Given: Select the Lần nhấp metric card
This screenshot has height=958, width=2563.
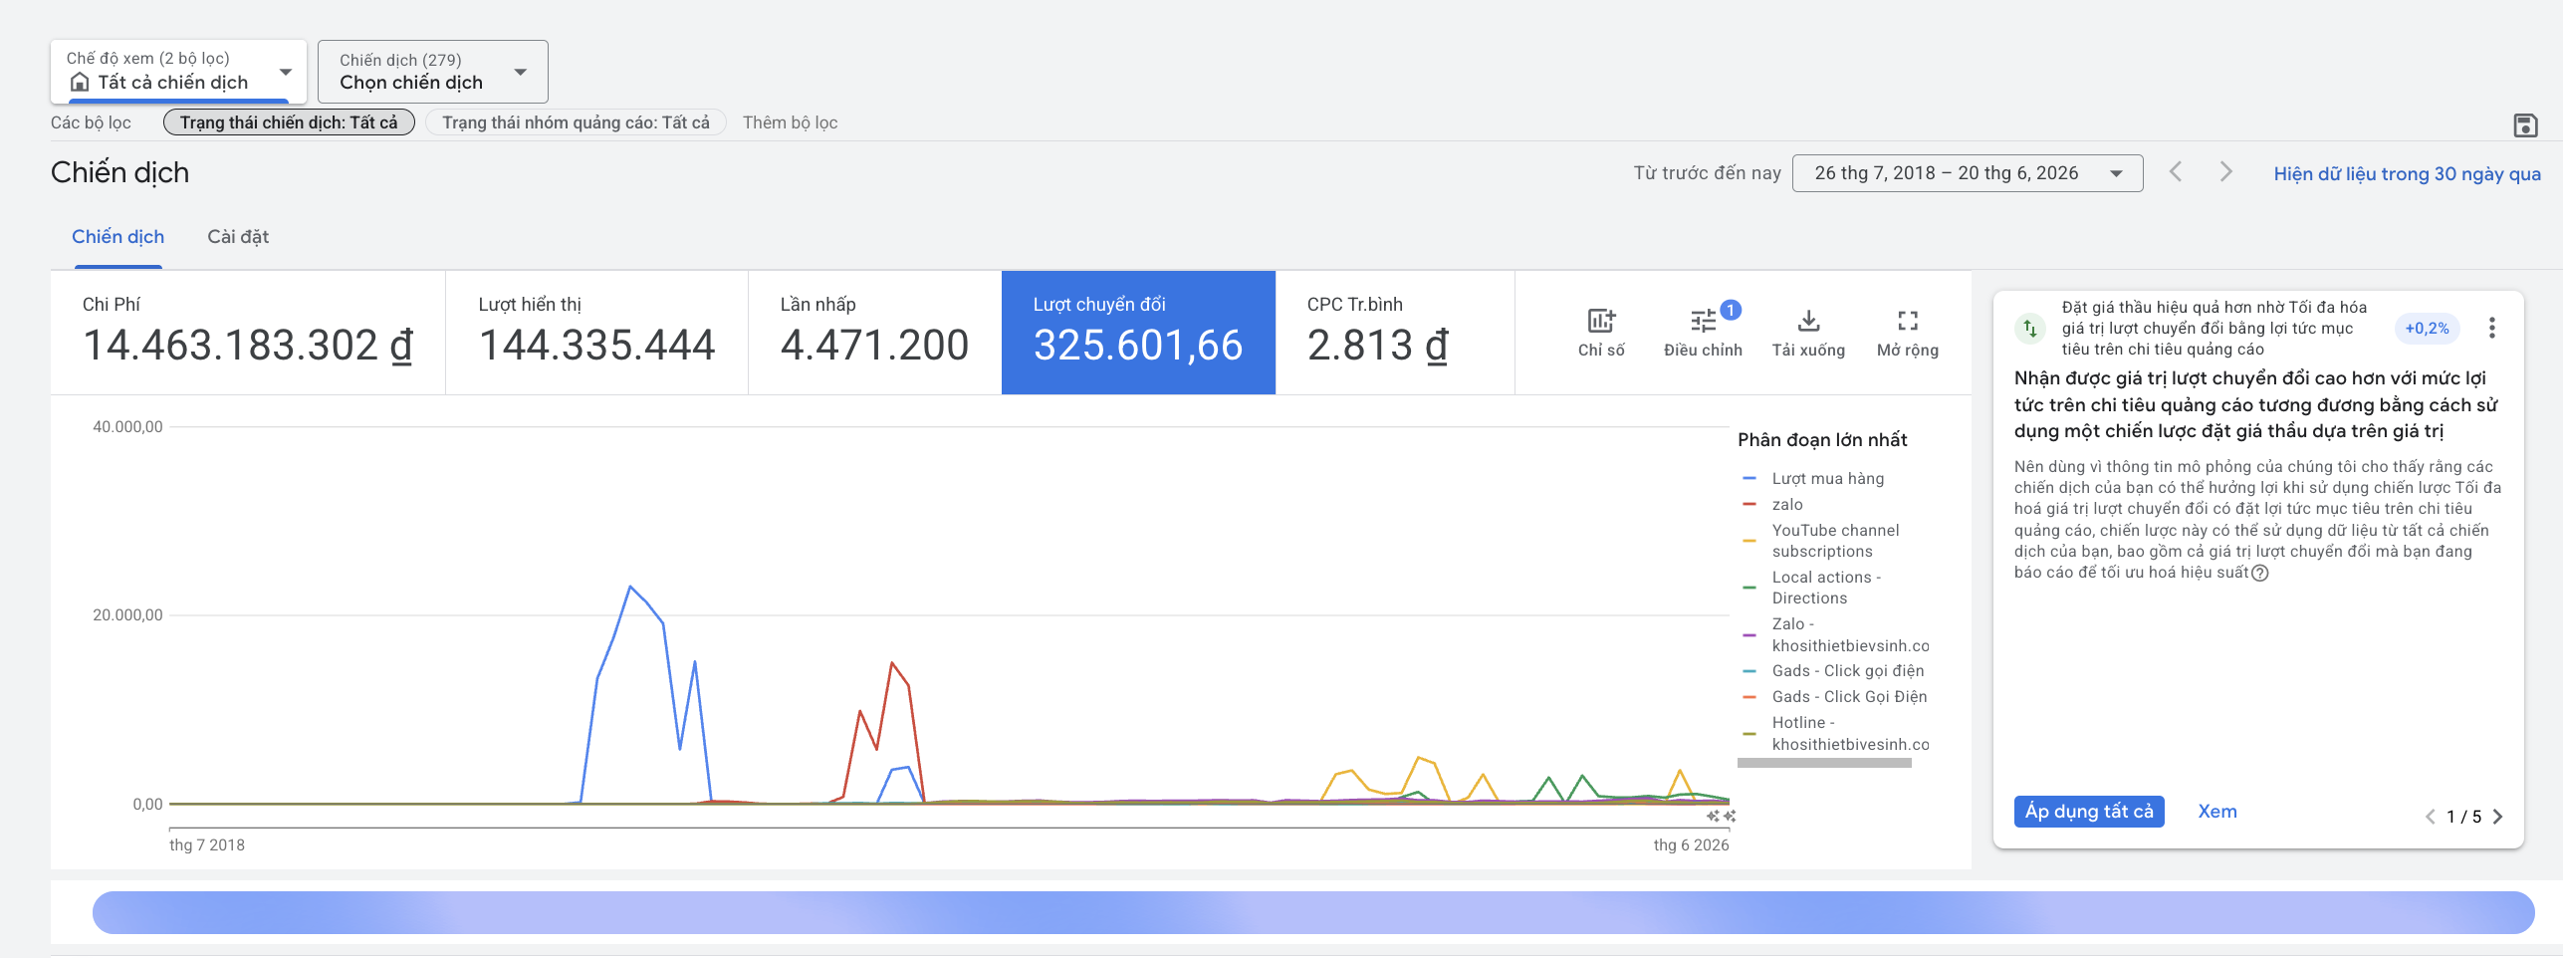Looking at the screenshot, I should click(874, 333).
